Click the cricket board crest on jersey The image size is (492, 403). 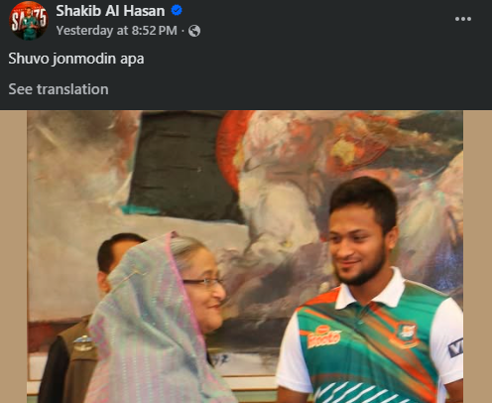click(x=407, y=334)
